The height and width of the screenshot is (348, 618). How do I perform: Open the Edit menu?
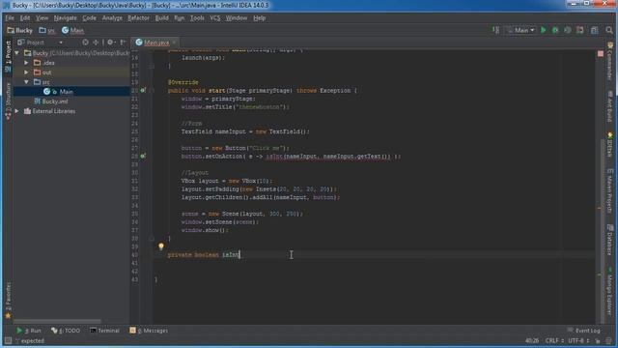pyautogui.click(x=25, y=18)
